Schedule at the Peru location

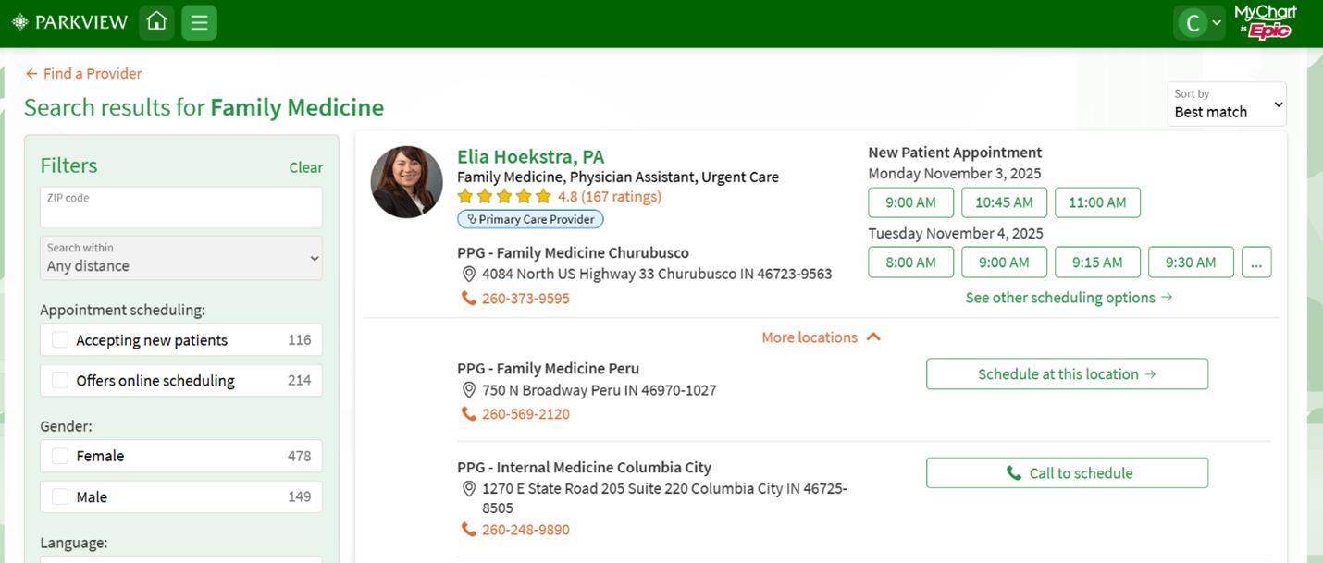pos(1067,374)
